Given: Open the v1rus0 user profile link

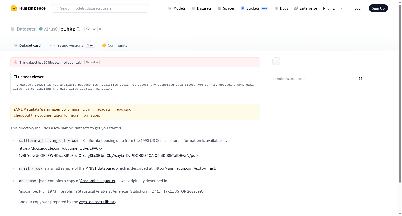Looking at the screenshot, I should (x=51, y=29).
